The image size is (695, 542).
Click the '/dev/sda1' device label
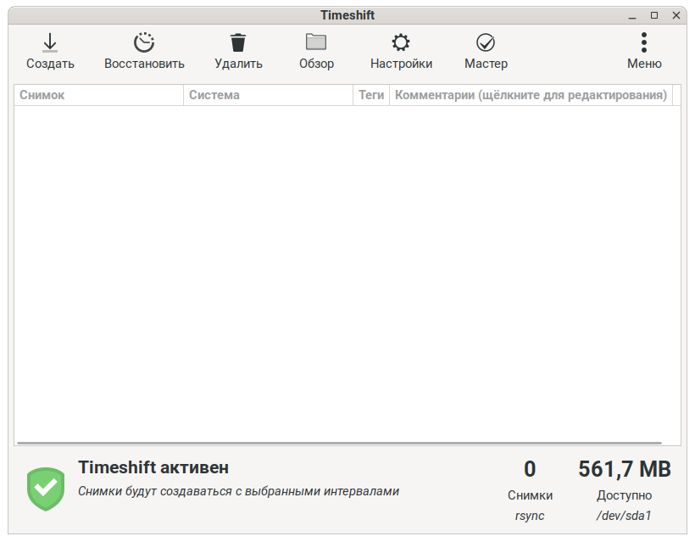(x=624, y=516)
